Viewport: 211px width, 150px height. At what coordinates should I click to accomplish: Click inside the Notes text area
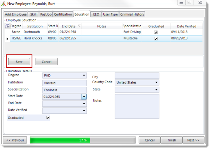click(x=137, y=106)
